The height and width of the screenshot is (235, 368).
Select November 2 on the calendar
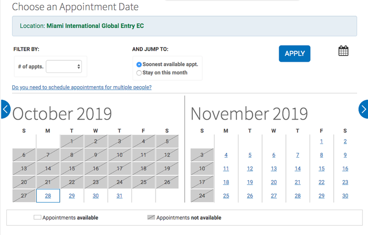coord(345,141)
